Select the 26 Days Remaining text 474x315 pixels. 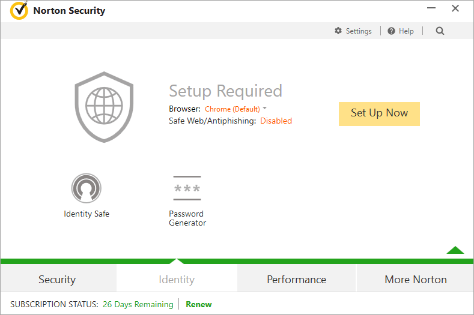pyautogui.click(x=138, y=304)
